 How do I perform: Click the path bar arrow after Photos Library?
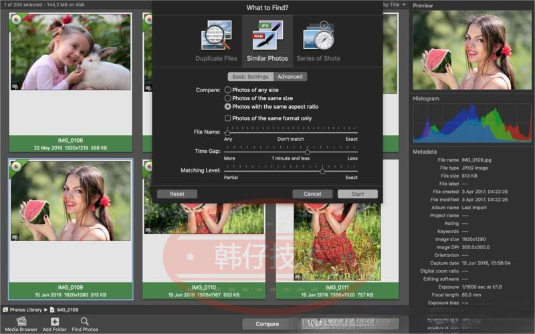click(x=45, y=310)
